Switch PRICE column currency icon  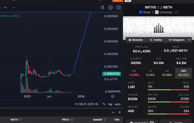[x=72, y=120]
